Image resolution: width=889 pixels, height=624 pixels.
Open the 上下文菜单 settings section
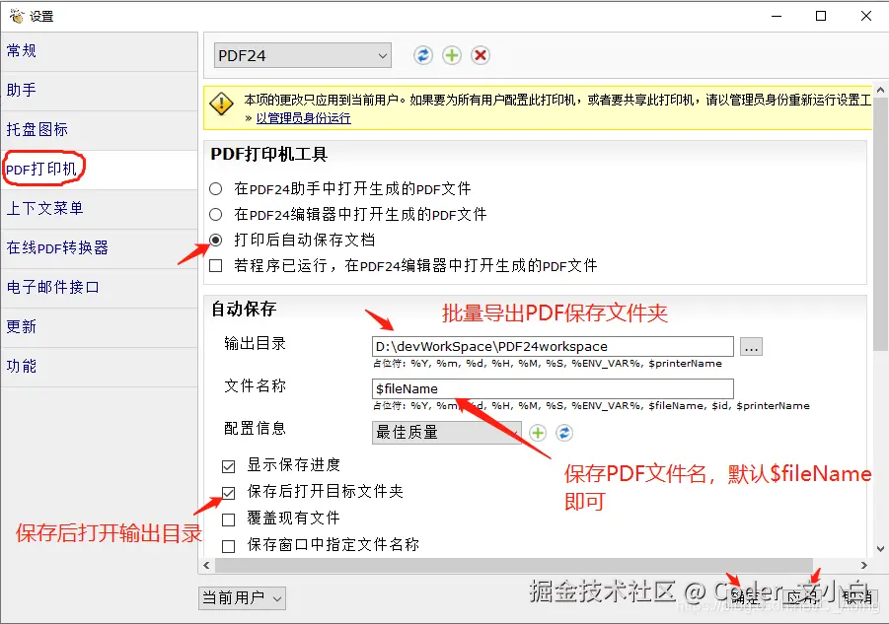(x=100, y=208)
